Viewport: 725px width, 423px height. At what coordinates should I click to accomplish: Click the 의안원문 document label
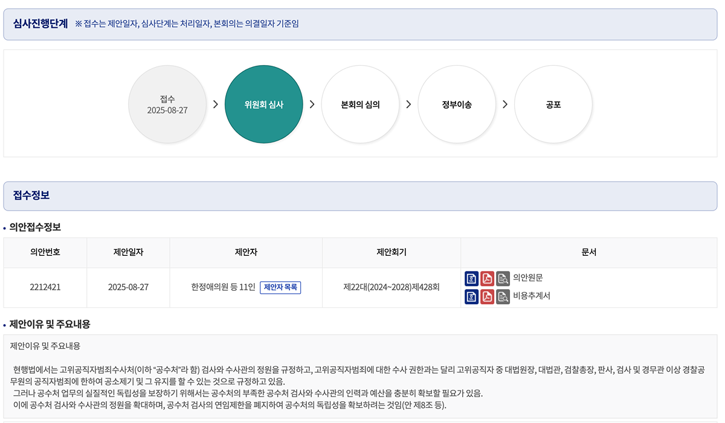[x=528, y=278]
